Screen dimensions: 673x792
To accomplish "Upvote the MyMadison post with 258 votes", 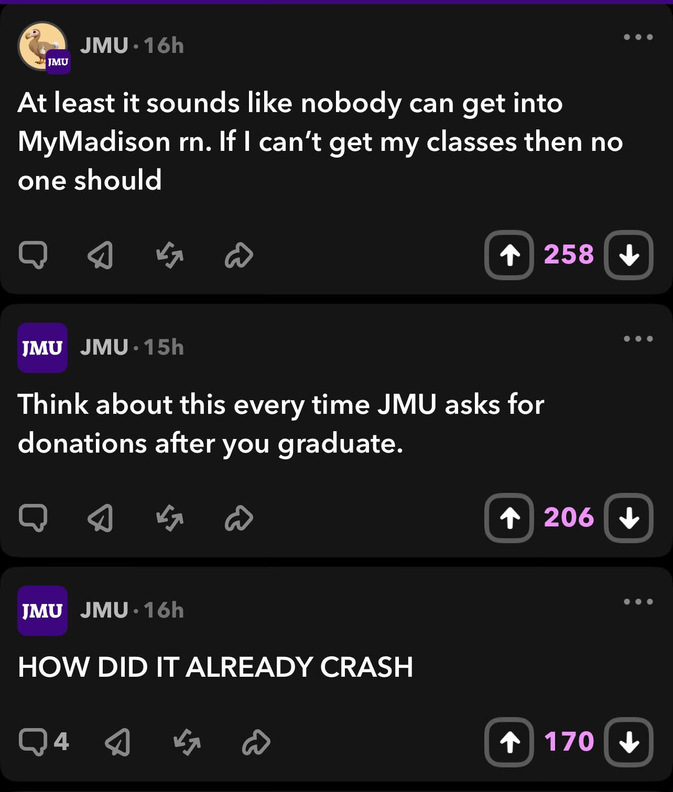I will point(509,255).
